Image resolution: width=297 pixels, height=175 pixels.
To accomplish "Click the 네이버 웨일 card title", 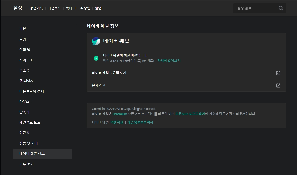I will 116,41.
